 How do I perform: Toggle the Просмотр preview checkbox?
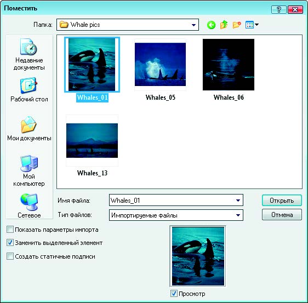pos(174,293)
